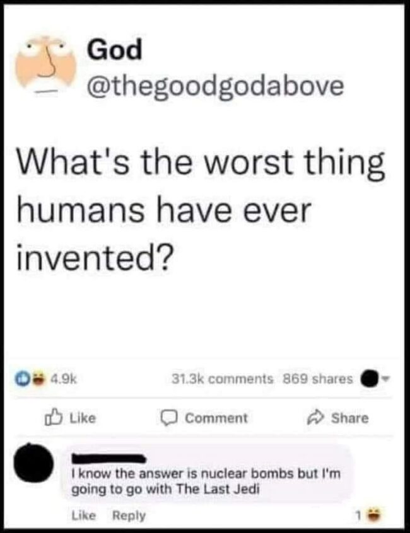Open the 31.3k comments link
This screenshot has height=533, width=410.
tap(223, 379)
